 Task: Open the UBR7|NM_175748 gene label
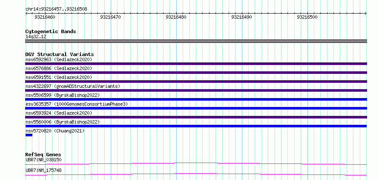tap(43, 170)
